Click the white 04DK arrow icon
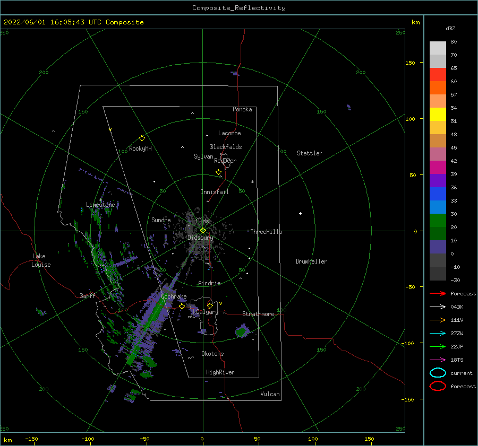Viewport: 478px width, 446px height. coord(438,307)
